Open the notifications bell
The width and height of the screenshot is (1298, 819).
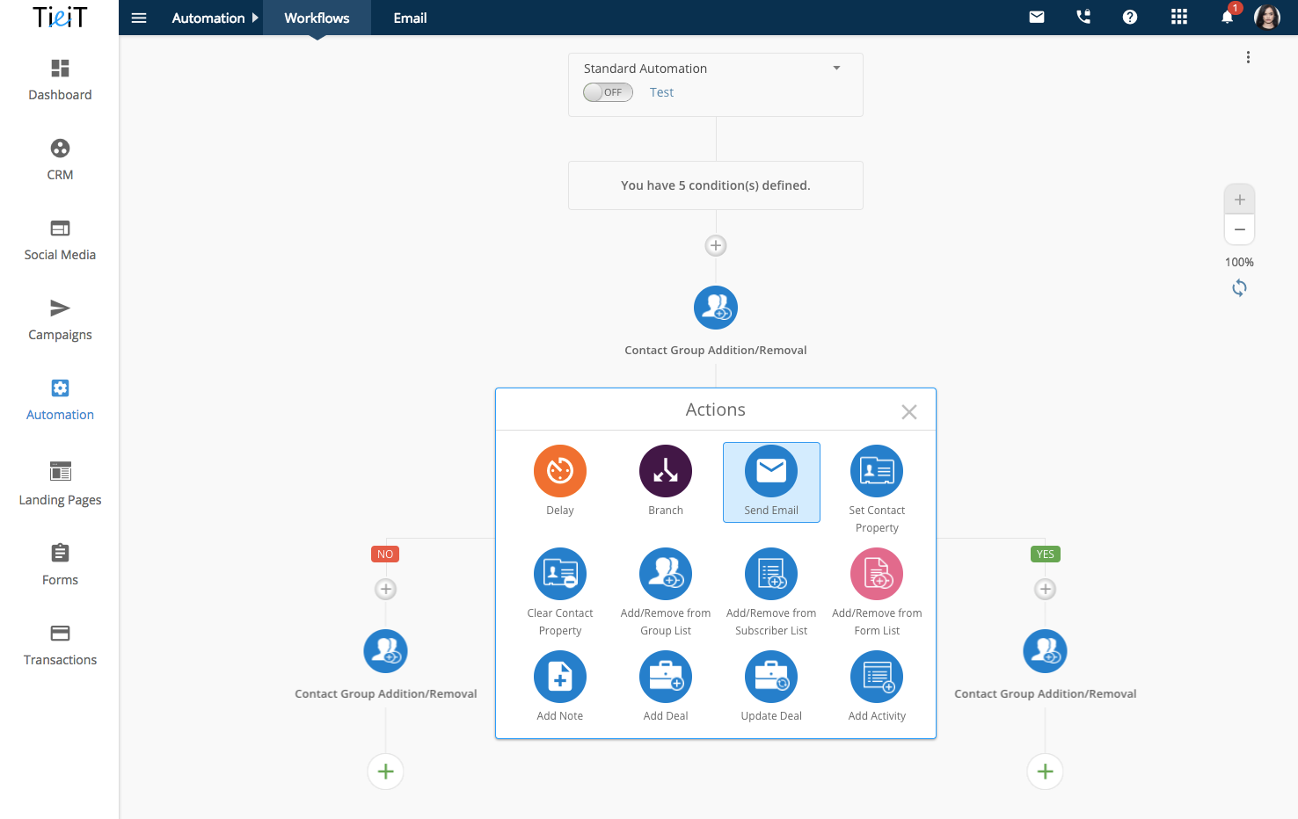(x=1227, y=17)
